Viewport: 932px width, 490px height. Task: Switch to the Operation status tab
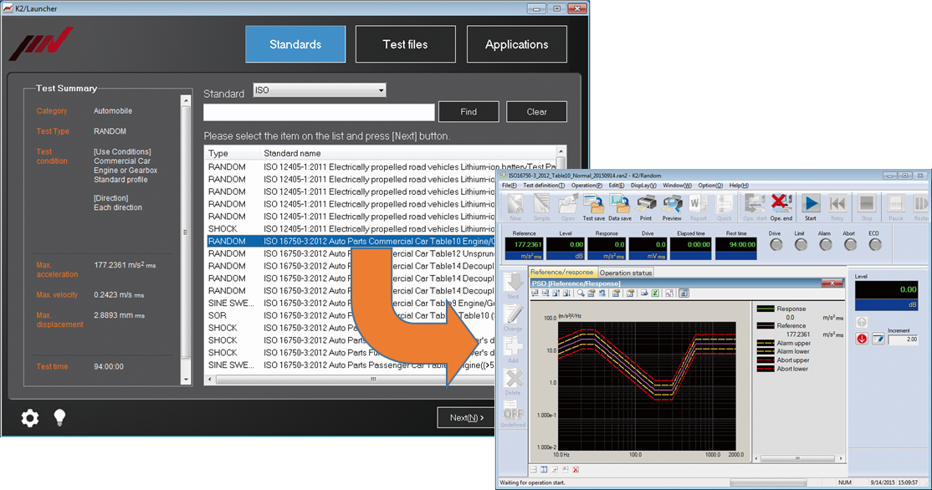pyautogui.click(x=627, y=273)
